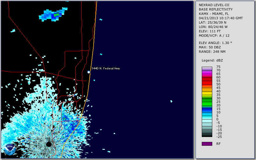Select the 'MAX: 50 DBZ' text
Image resolution: width=256 pixels, height=160 pixels.
pyautogui.click(x=210, y=47)
